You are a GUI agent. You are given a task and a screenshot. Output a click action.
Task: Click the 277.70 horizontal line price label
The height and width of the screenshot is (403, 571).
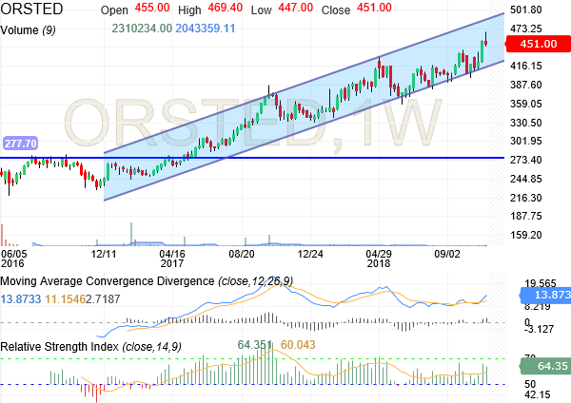click(x=20, y=144)
